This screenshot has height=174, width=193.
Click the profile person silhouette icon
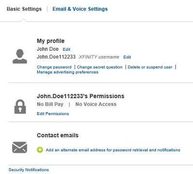coord(20,56)
